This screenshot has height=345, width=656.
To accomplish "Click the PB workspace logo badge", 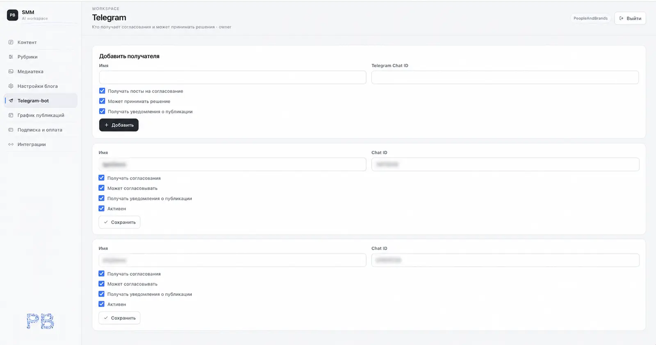I will pyautogui.click(x=12, y=15).
